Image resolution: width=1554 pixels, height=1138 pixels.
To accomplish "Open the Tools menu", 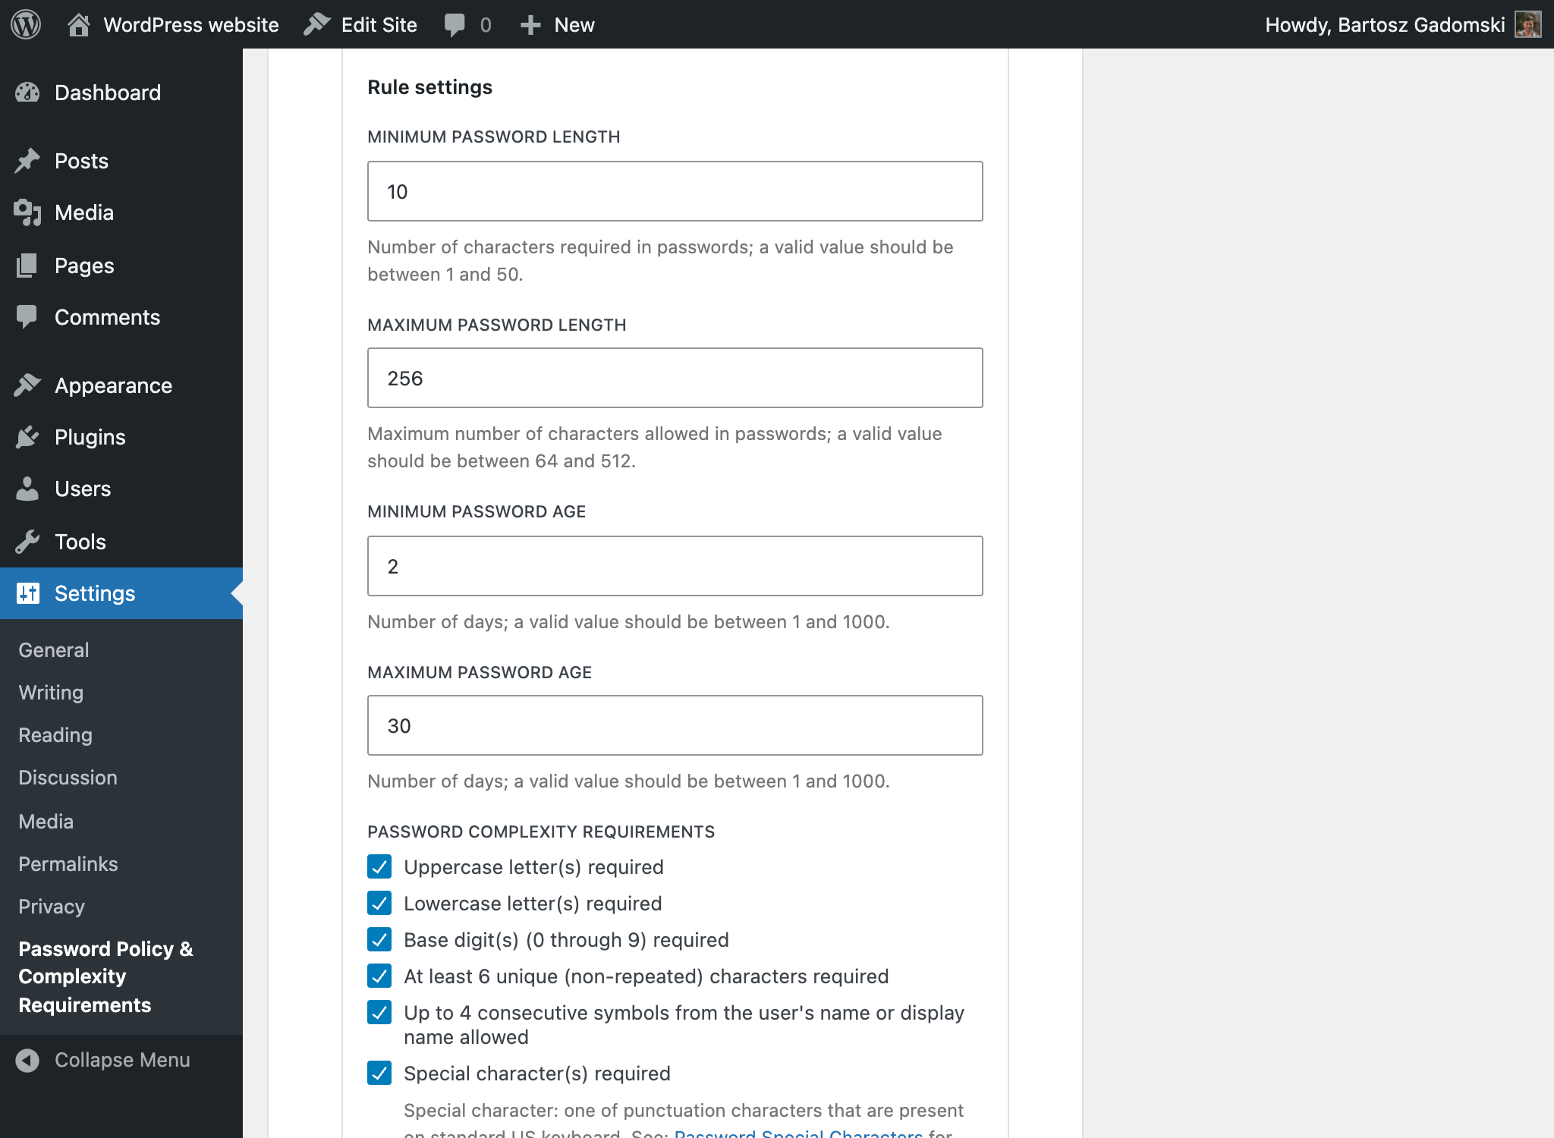I will pyautogui.click(x=121, y=542).
